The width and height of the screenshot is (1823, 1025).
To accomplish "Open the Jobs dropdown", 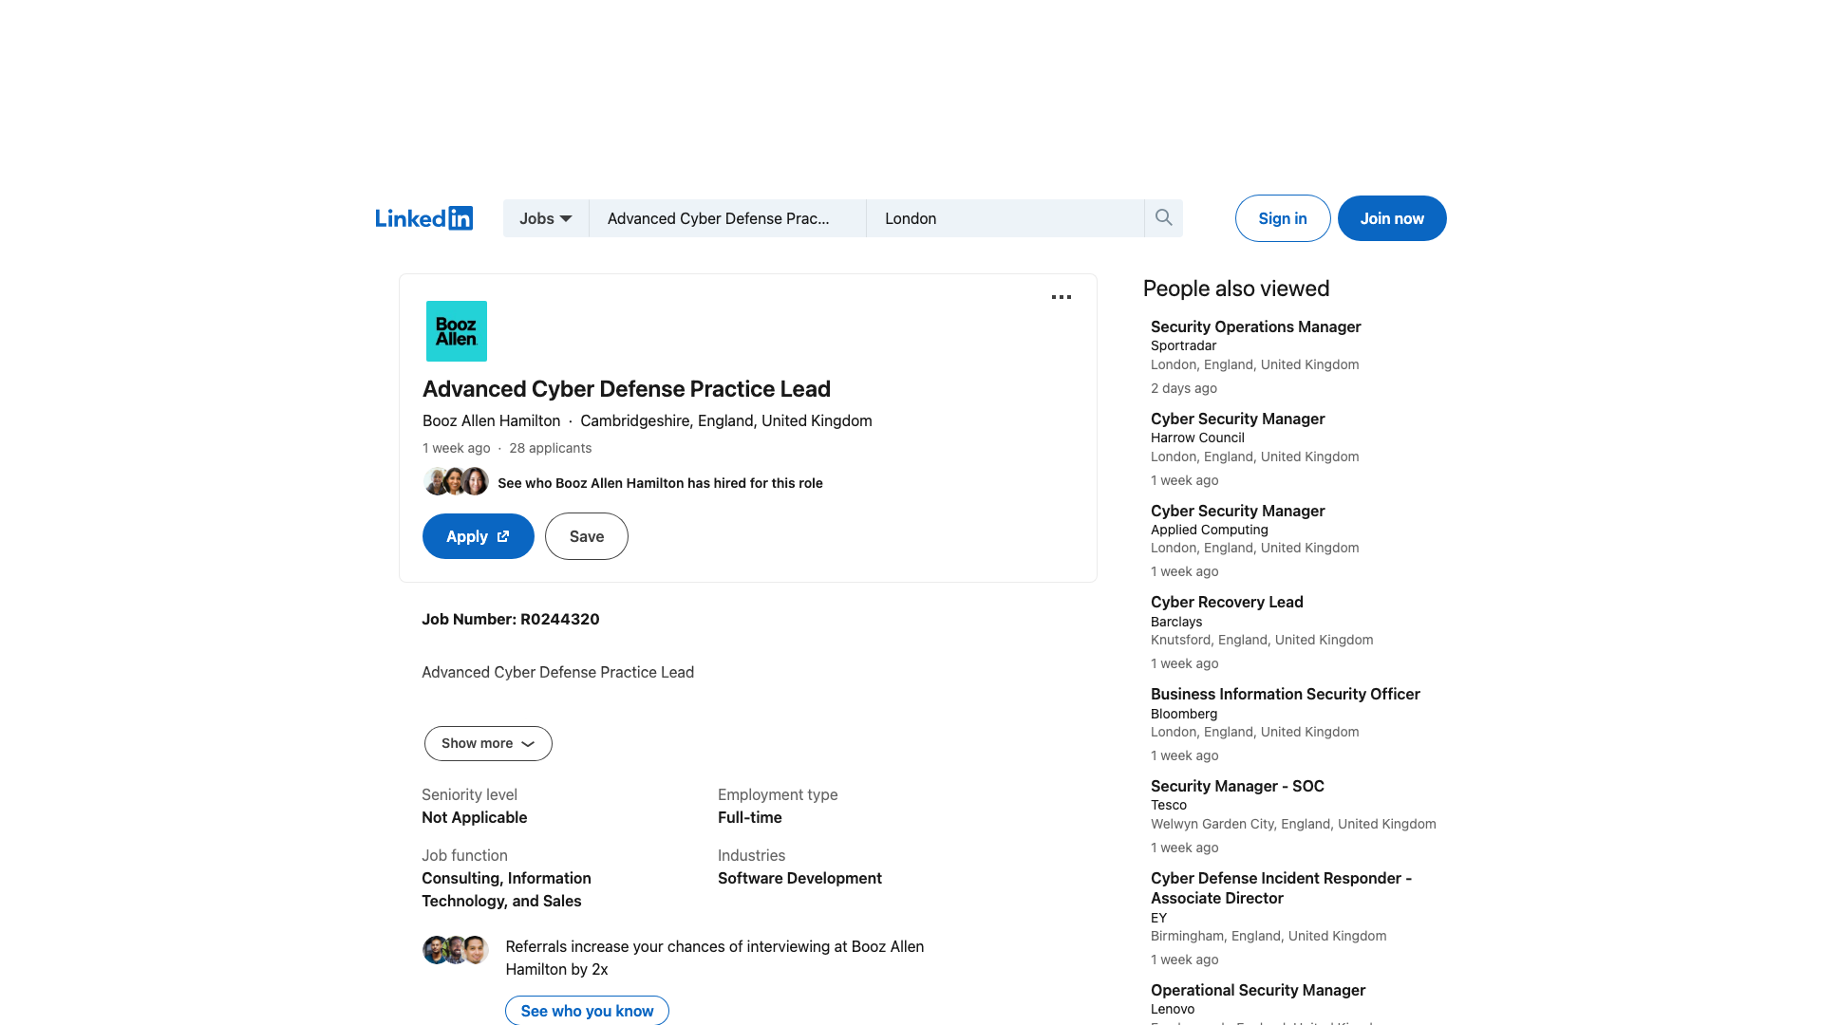I will [546, 218].
